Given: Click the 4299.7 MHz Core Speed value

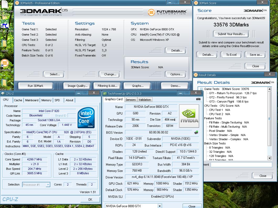Looking at the screenshot, I should click(x=34, y=159).
